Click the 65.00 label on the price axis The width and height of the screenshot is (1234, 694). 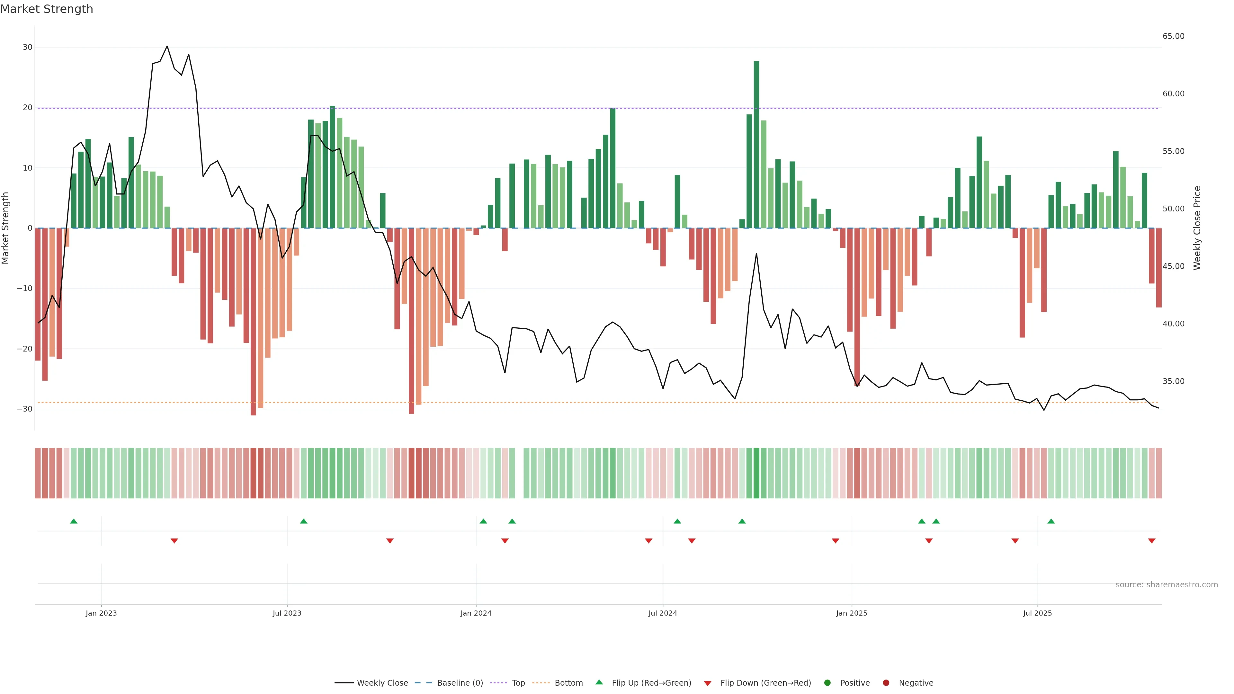pyautogui.click(x=1173, y=36)
